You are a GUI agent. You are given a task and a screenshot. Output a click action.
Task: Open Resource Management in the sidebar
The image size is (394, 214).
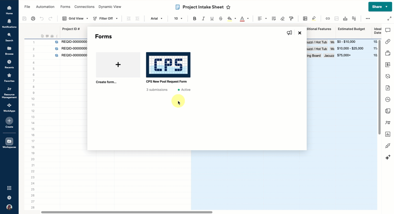tap(9, 92)
